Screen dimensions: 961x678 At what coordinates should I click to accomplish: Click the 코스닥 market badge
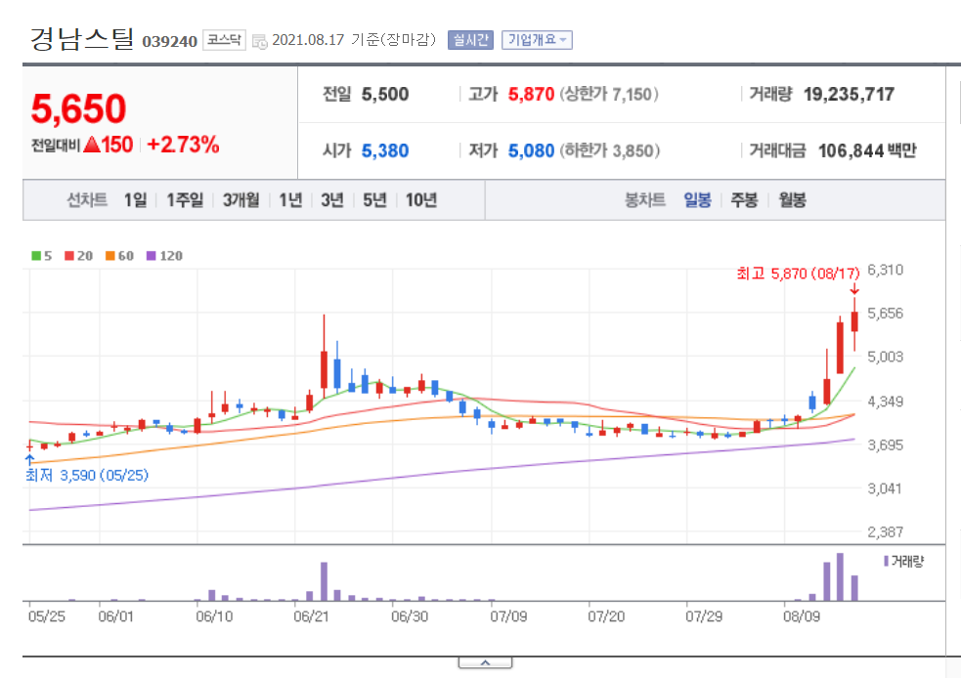click(x=224, y=40)
